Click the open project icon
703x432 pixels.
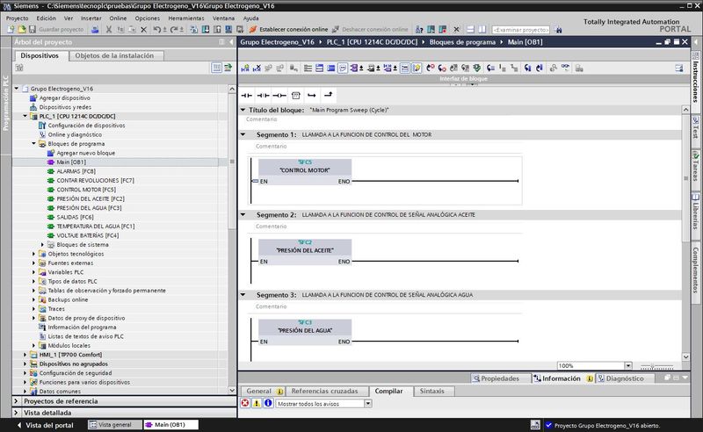click(x=21, y=30)
